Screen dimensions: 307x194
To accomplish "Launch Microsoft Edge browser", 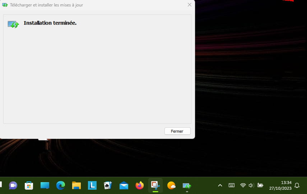I will (x=60, y=185).
